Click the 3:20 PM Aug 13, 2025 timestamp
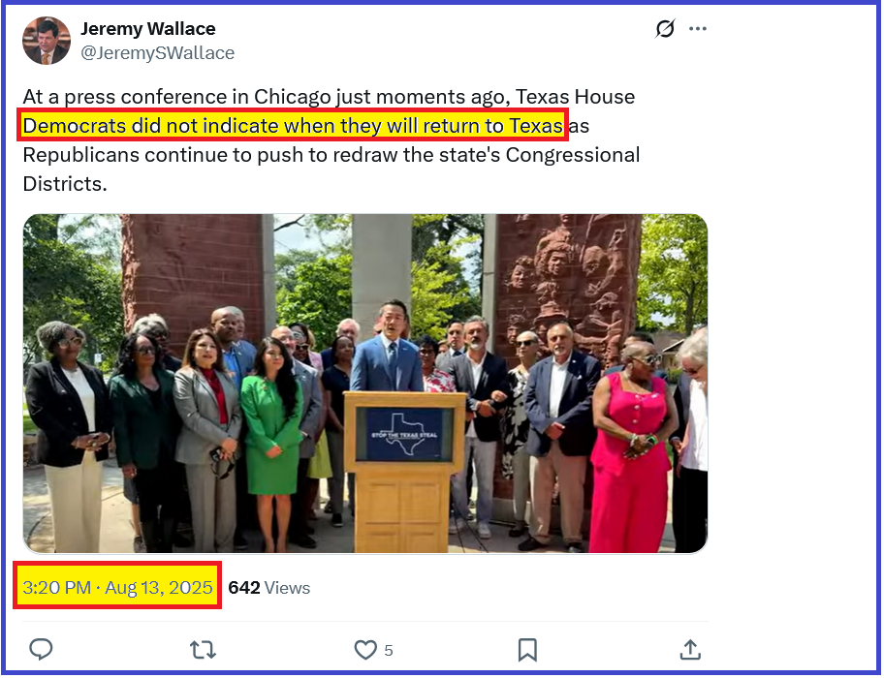This screenshot has height=678, width=884. point(117,587)
